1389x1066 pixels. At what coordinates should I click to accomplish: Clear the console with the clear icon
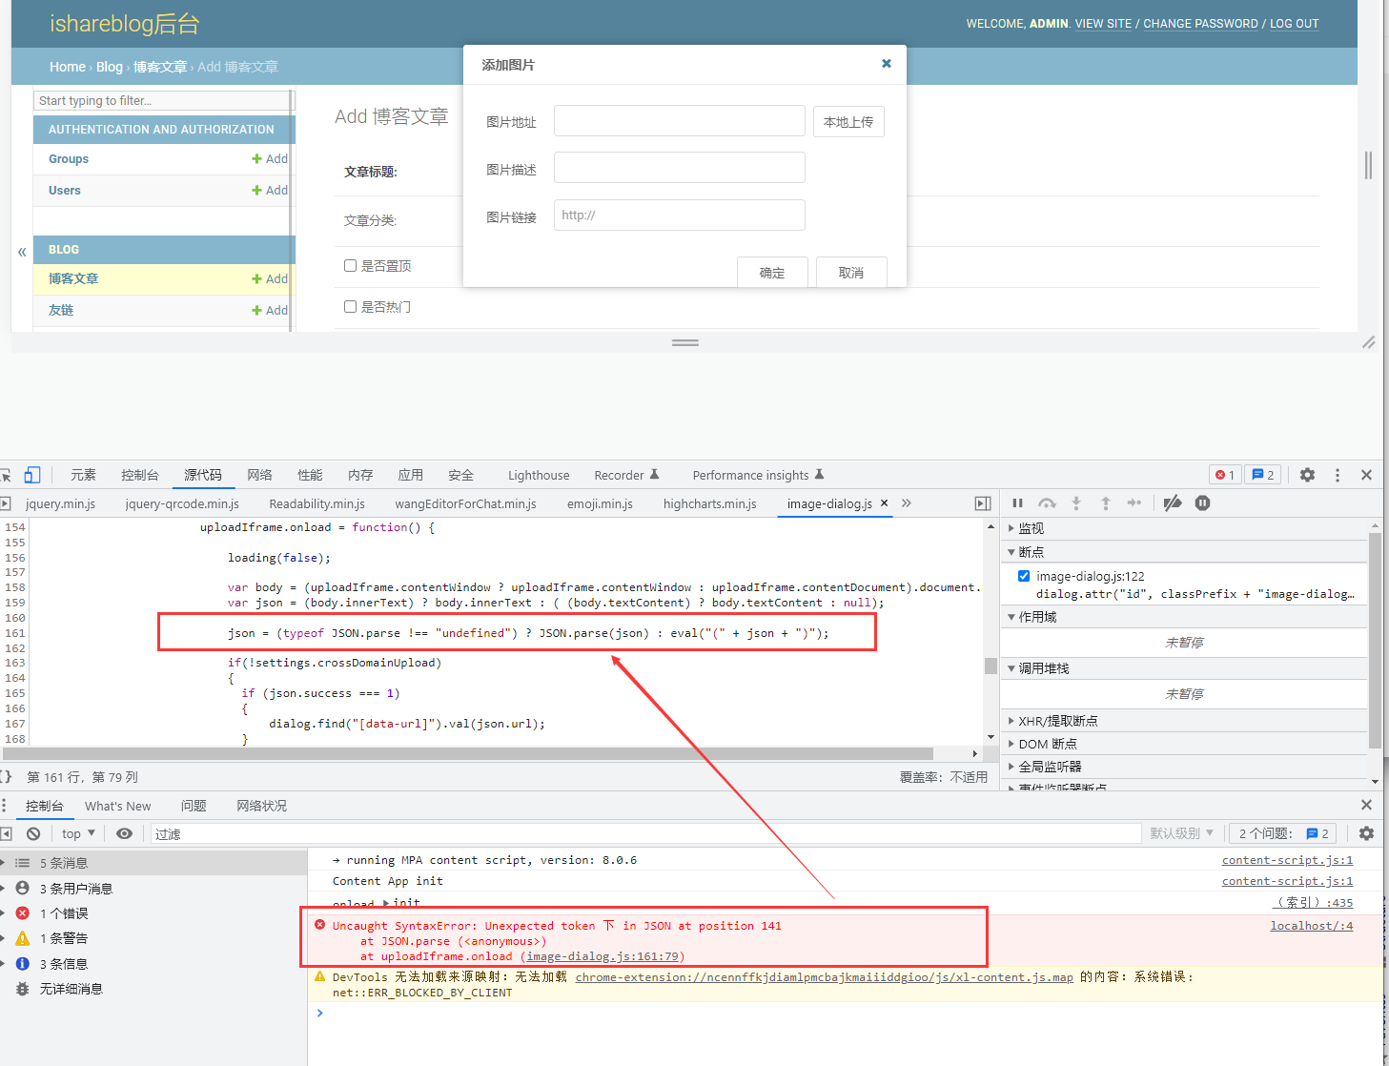[x=33, y=833]
